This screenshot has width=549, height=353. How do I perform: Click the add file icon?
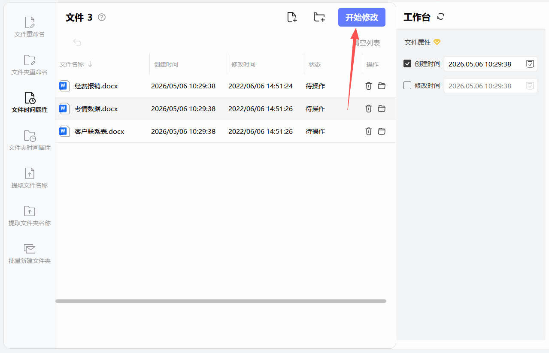pos(292,17)
